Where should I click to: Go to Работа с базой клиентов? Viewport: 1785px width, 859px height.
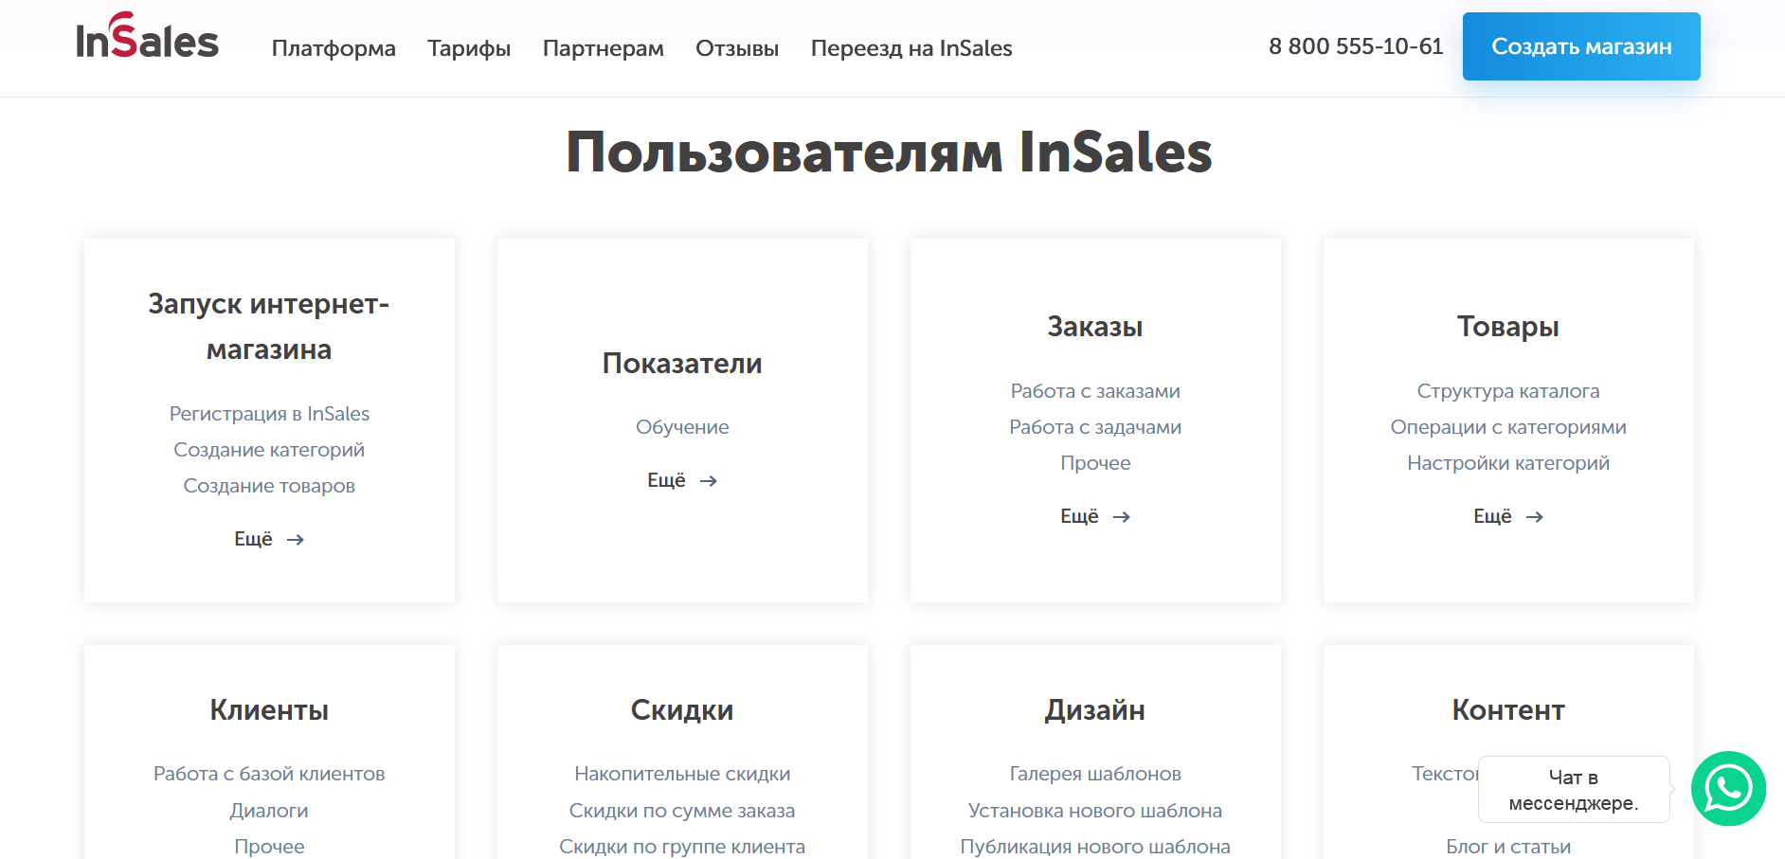(x=269, y=774)
